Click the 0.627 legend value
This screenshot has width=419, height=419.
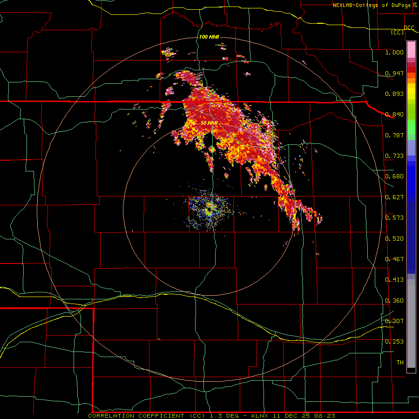tap(394, 197)
